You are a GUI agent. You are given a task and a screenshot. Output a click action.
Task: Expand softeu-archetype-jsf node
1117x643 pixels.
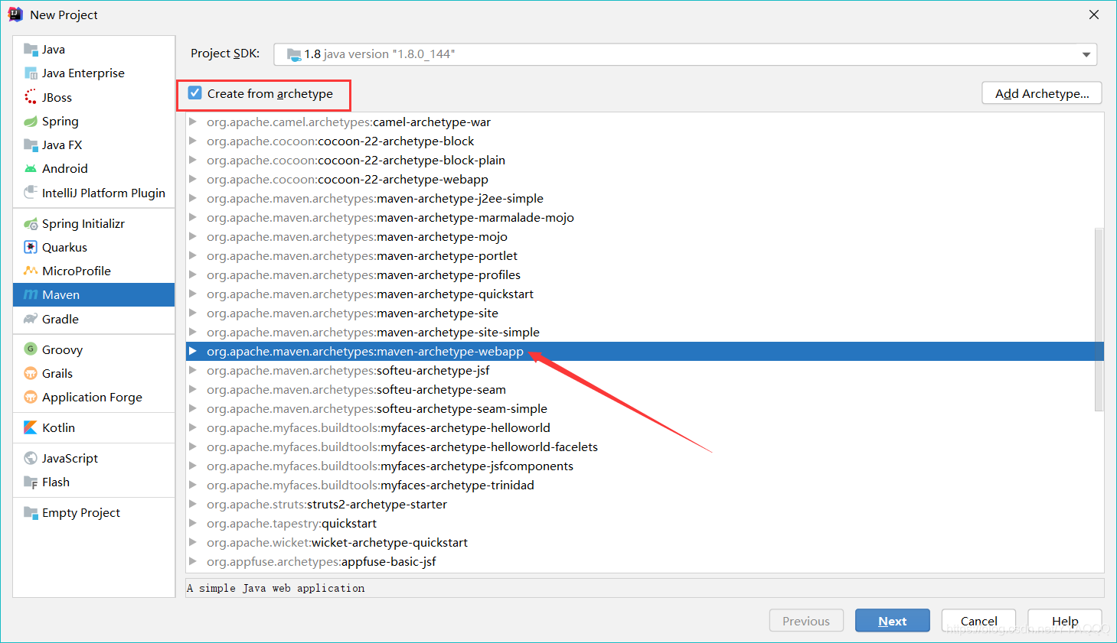coord(193,370)
